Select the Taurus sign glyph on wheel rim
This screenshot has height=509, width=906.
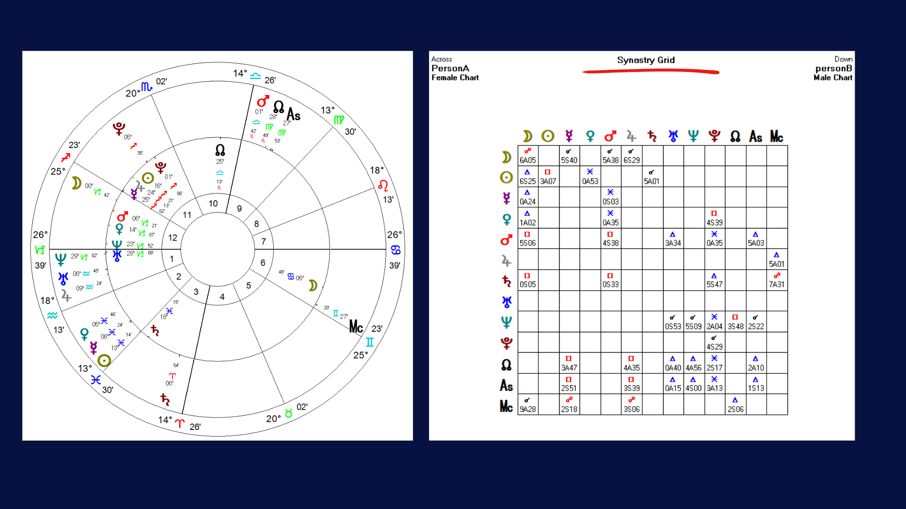[288, 413]
